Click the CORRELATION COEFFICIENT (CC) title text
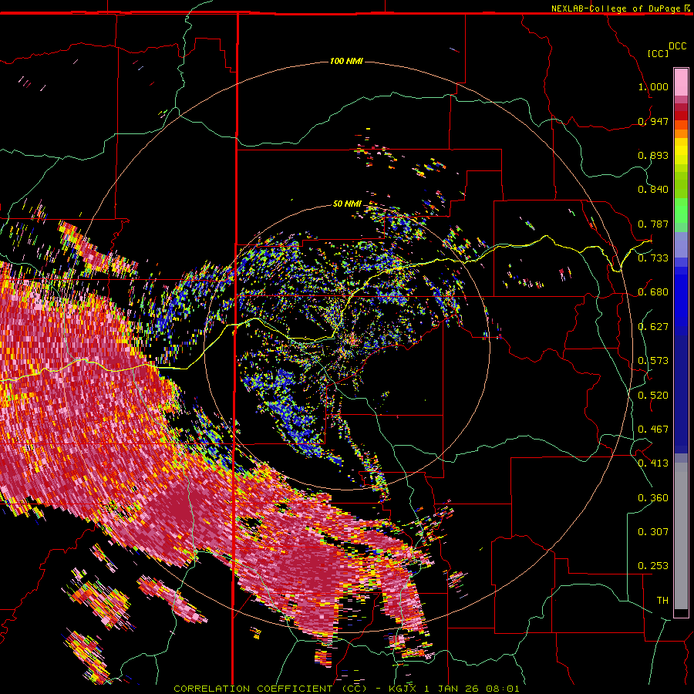 tap(270, 689)
